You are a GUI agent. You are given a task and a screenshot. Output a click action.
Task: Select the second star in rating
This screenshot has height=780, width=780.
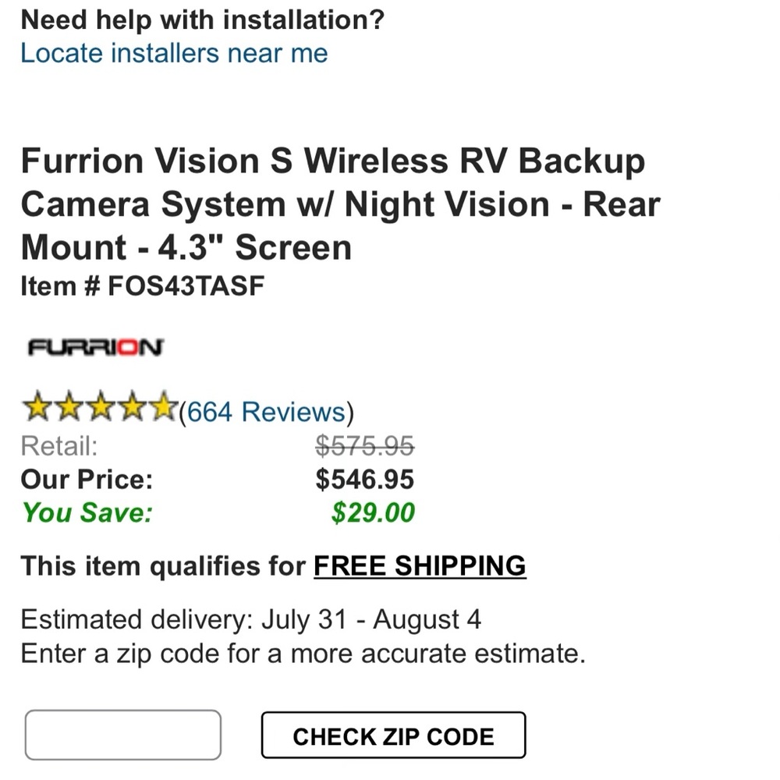[70, 406]
